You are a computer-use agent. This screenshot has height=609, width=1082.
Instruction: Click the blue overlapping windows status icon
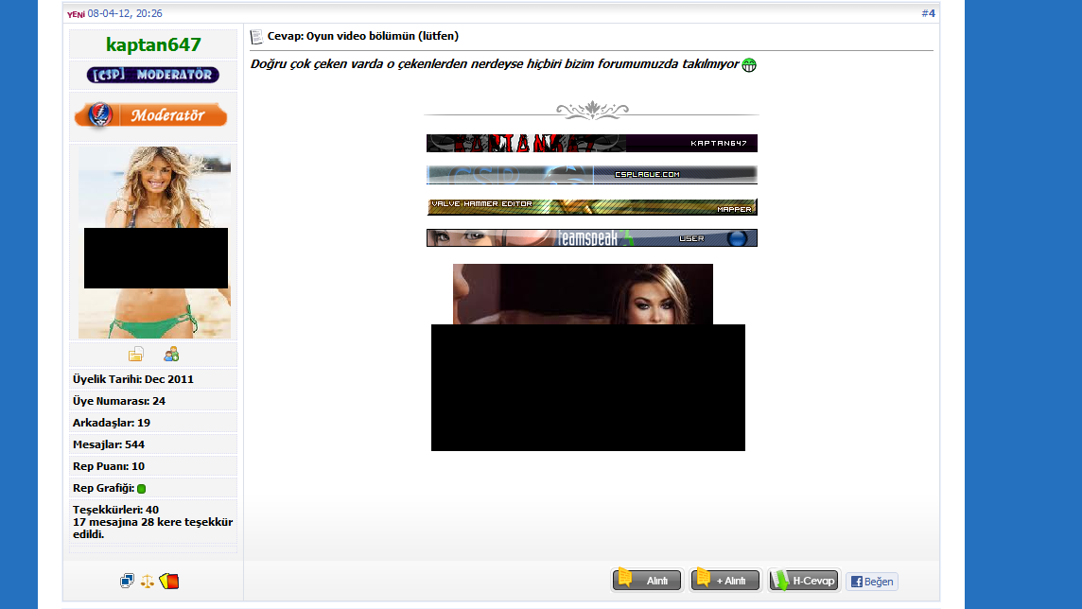pos(127,581)
